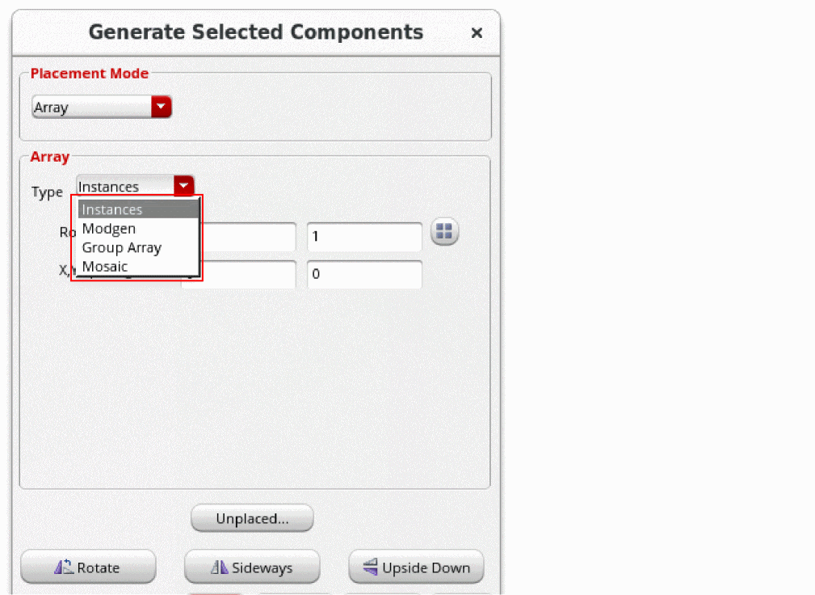This screenshot has width=815, height=595.
Task: Click the rotate icon on the Rotate button
Action: tap(64, 568)
